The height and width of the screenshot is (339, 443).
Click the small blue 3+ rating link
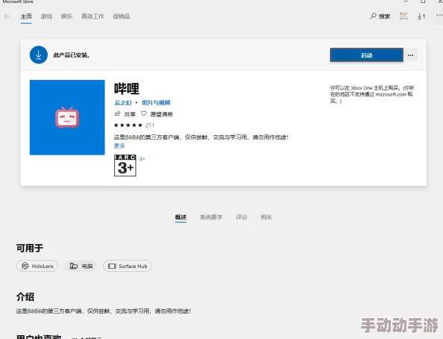pyautogui.click(x=142, y=159)
